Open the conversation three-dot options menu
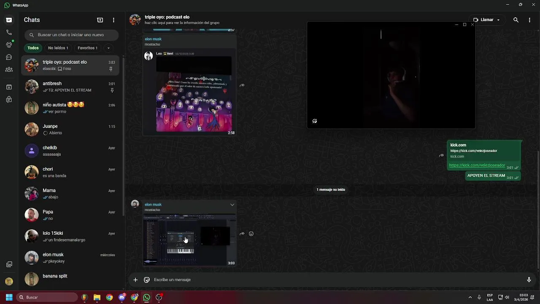The width and height of the screenshot is (540, 304). 529,20
